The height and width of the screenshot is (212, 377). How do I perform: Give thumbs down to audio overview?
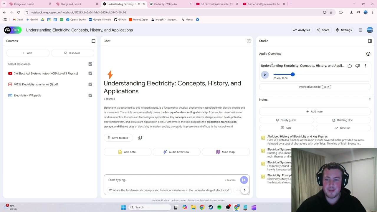[x=357, y=66]
